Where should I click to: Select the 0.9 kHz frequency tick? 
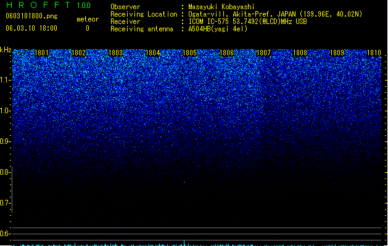tap(6, 141)
